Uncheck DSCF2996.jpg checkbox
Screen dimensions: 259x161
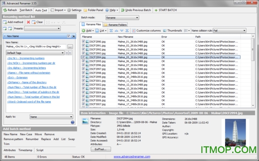point(84,65)
